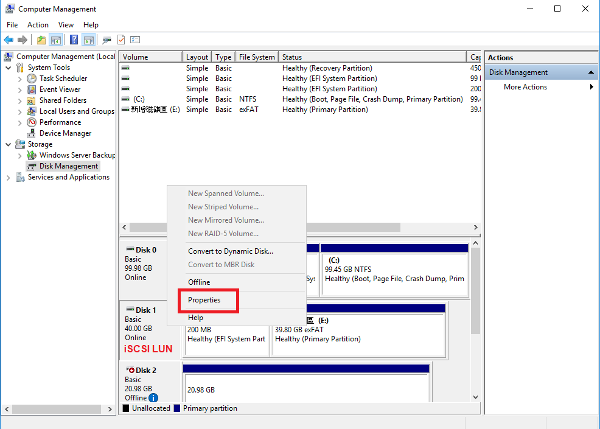The height and width of the screenshot is (429, 600).
Task: Select Convert to Dynamic Disk option
Action: pos(231,251)
